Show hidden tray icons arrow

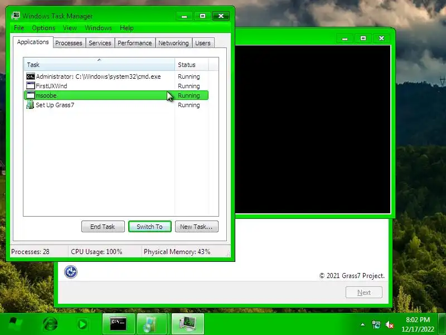click(363, 324)
